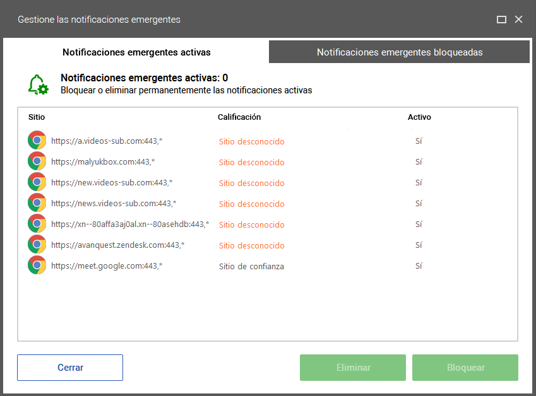
Task: Maximize the notifications dialog window
Action: pos(501,20)
